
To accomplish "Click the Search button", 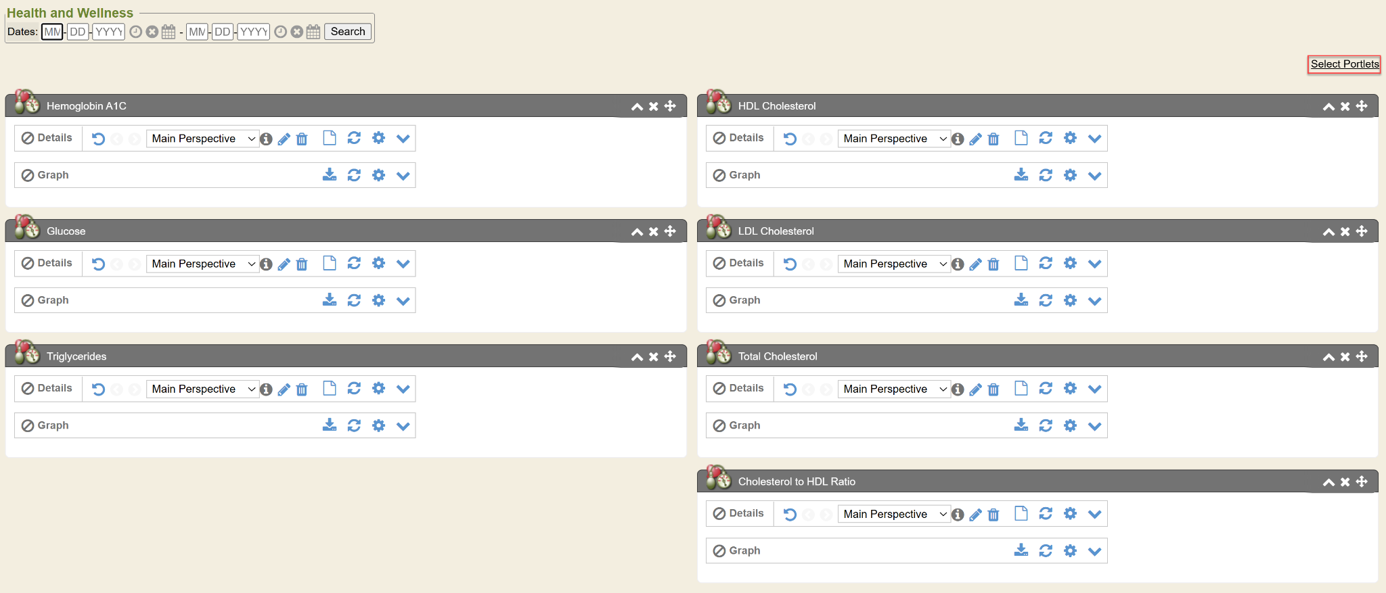I will [348, 32].
